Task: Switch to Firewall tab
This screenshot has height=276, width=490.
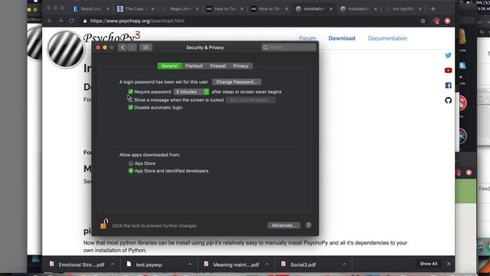Action: coord(217,66)
